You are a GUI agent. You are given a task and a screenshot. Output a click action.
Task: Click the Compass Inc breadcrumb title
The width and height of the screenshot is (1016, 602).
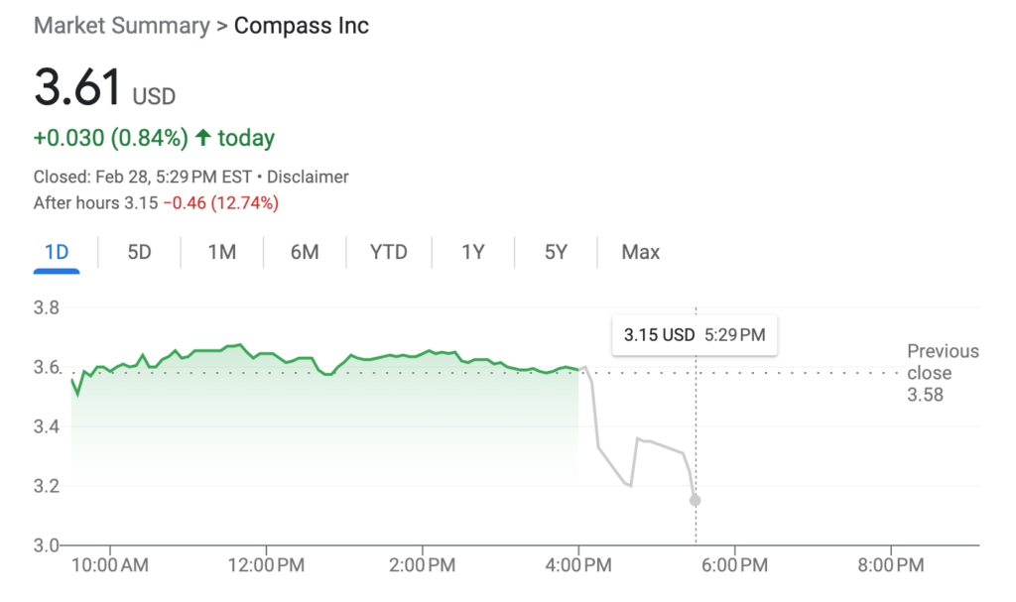[x=302, y=25]
